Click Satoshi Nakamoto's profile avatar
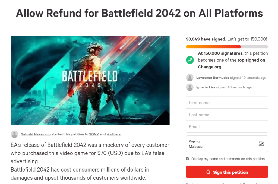The height and width of the screenshot is (184, 278). click(14, 134)
